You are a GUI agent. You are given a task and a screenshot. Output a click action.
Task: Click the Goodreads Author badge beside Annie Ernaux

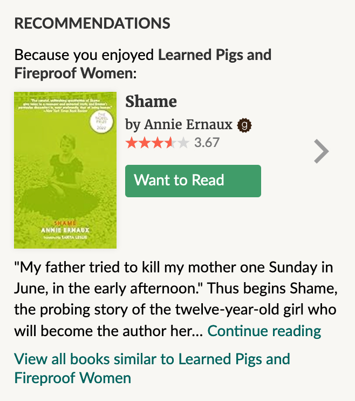click(244, 125)
